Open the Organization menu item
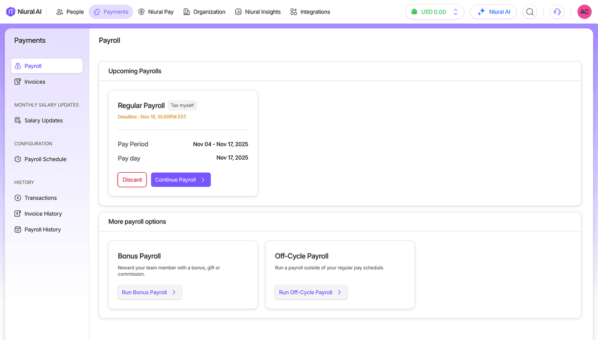This screenshot has width=598, height=340. pos(204,11)
